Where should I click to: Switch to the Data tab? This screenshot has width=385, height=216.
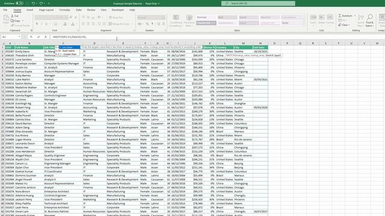[79, 10]
